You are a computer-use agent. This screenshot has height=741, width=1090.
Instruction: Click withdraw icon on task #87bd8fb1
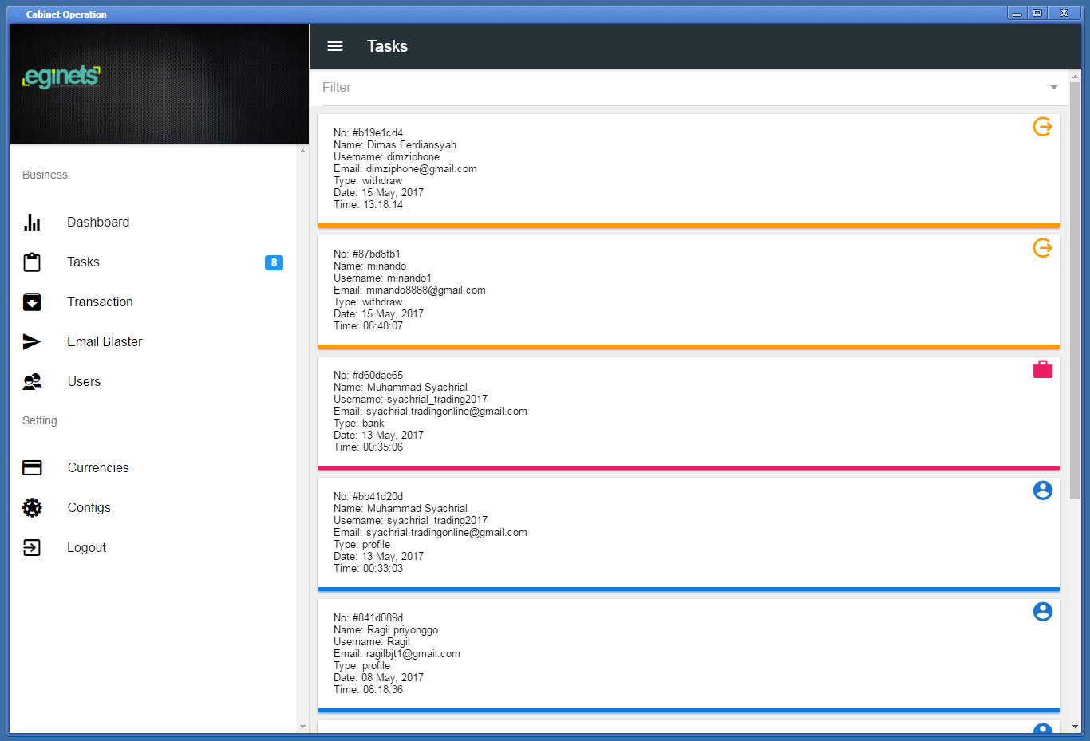click(x=1042, y=248)
